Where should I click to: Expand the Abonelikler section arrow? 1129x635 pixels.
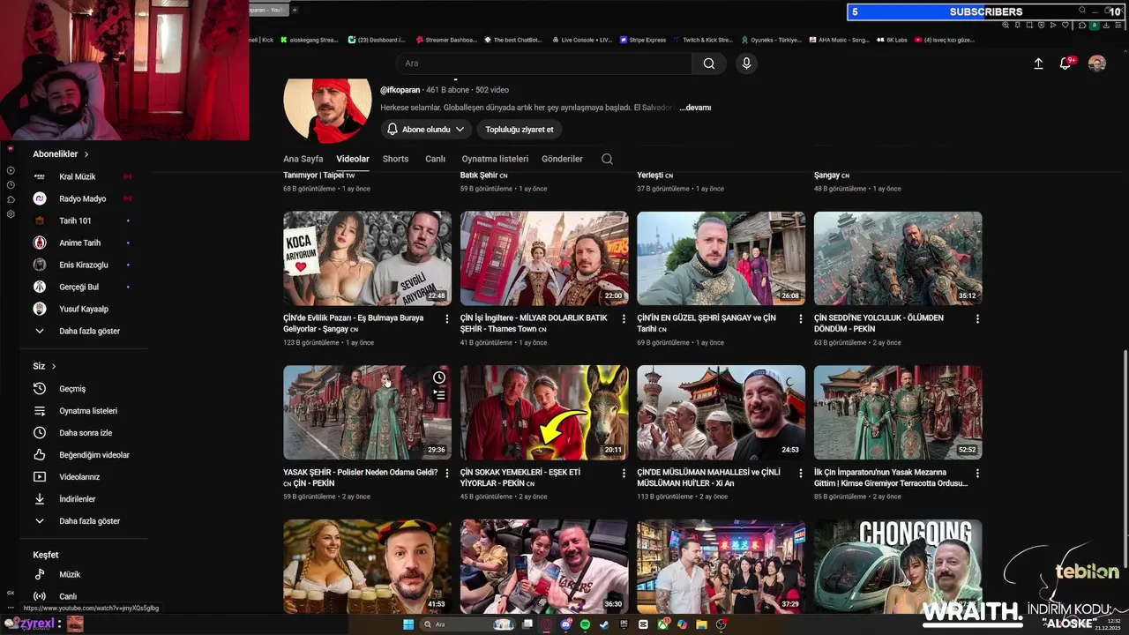coord(86,154)
